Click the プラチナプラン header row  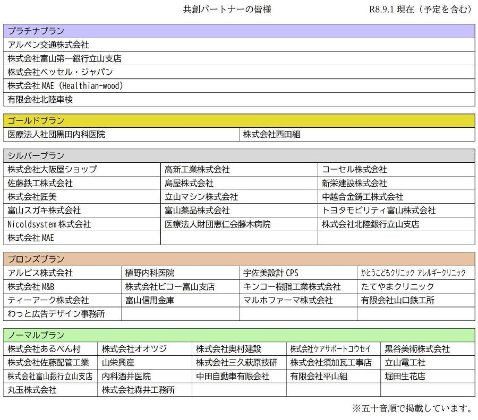pos(239,31)
